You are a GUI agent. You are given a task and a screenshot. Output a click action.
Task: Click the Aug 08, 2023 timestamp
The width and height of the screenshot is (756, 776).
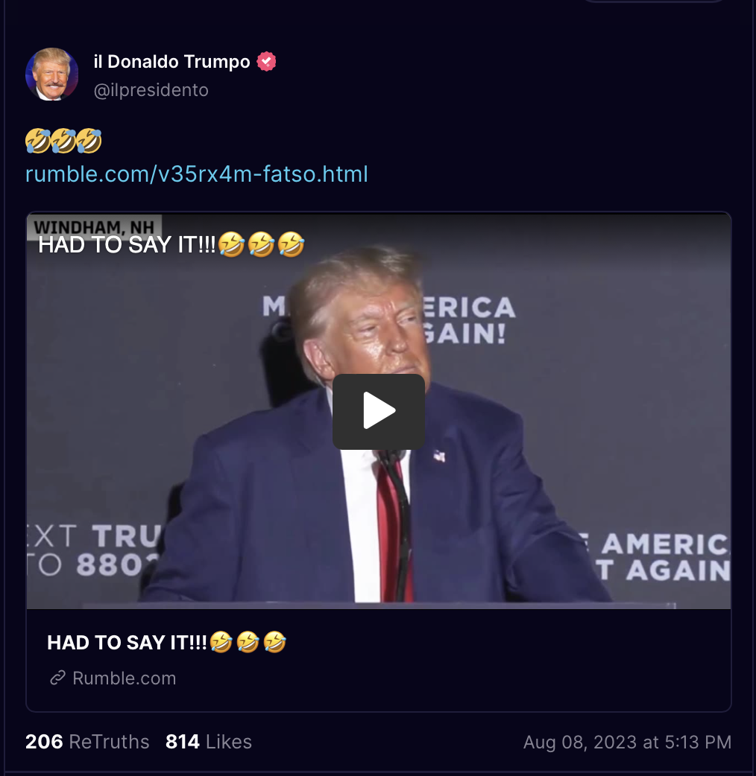click(x=627, y=742)
